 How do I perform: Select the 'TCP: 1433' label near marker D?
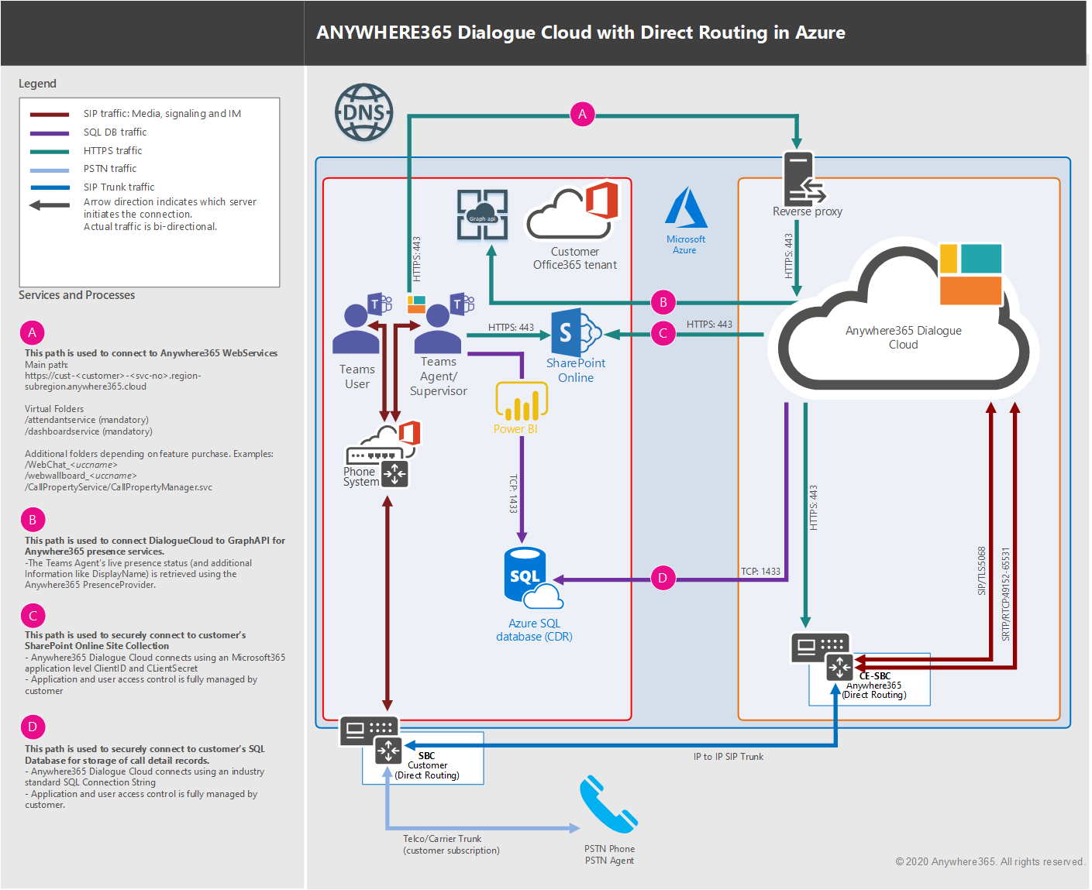pyautogui.click(x=760, y=572)
